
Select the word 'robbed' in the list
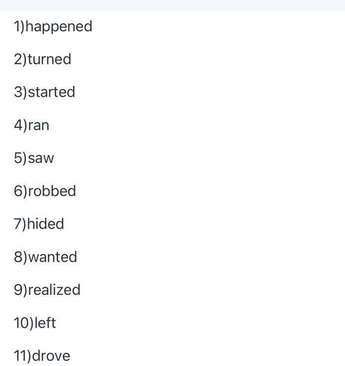click(x=52, y=191)
